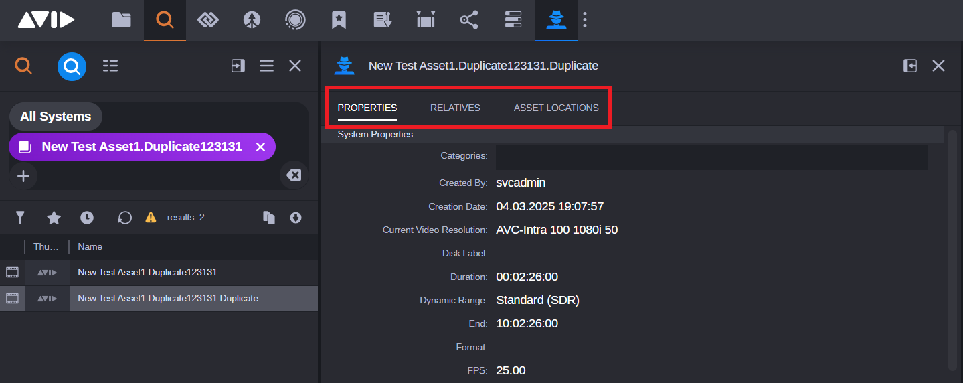This screenshot has height=383, width=963.
Task: Open the search panel hamburger menu
Action: click(266, 66)
